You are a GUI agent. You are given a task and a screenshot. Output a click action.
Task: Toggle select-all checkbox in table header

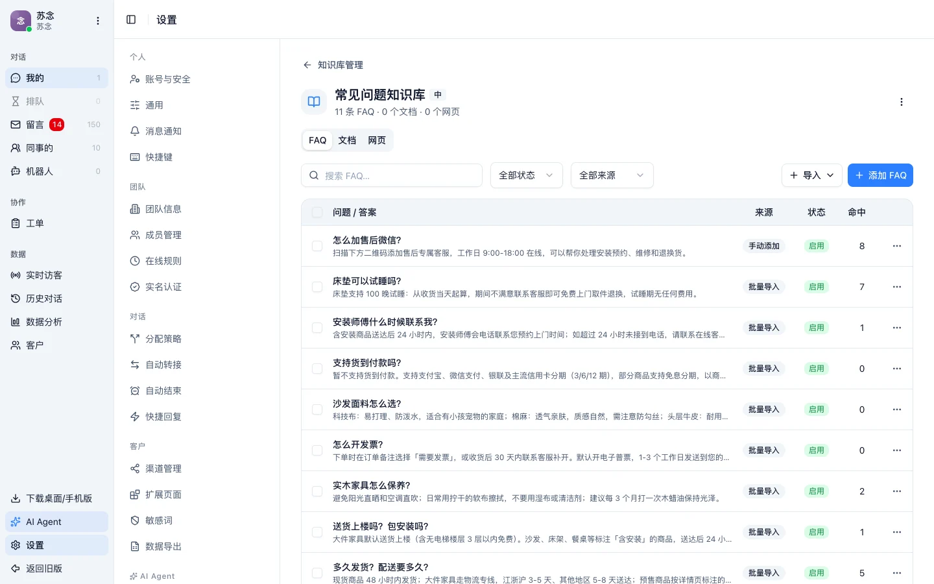pos(317,212)
